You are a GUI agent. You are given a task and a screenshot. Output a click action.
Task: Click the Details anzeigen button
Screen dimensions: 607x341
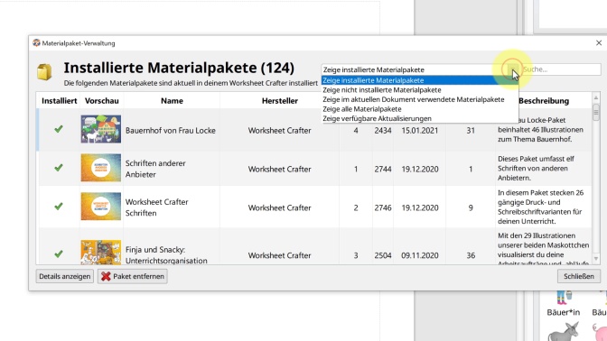(x=65, y=276)
